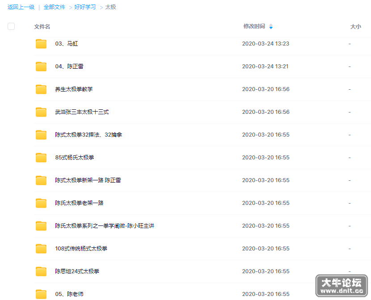371x300 pixels.
Task: Open the 全部文件 breadcrumb link
Action: 55,7
